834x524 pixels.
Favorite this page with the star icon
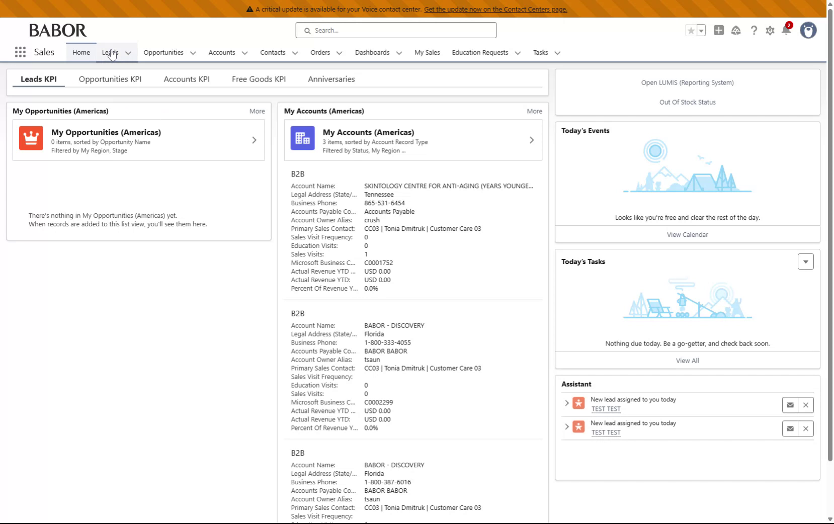pyautogui.click(x=691, y=30)
